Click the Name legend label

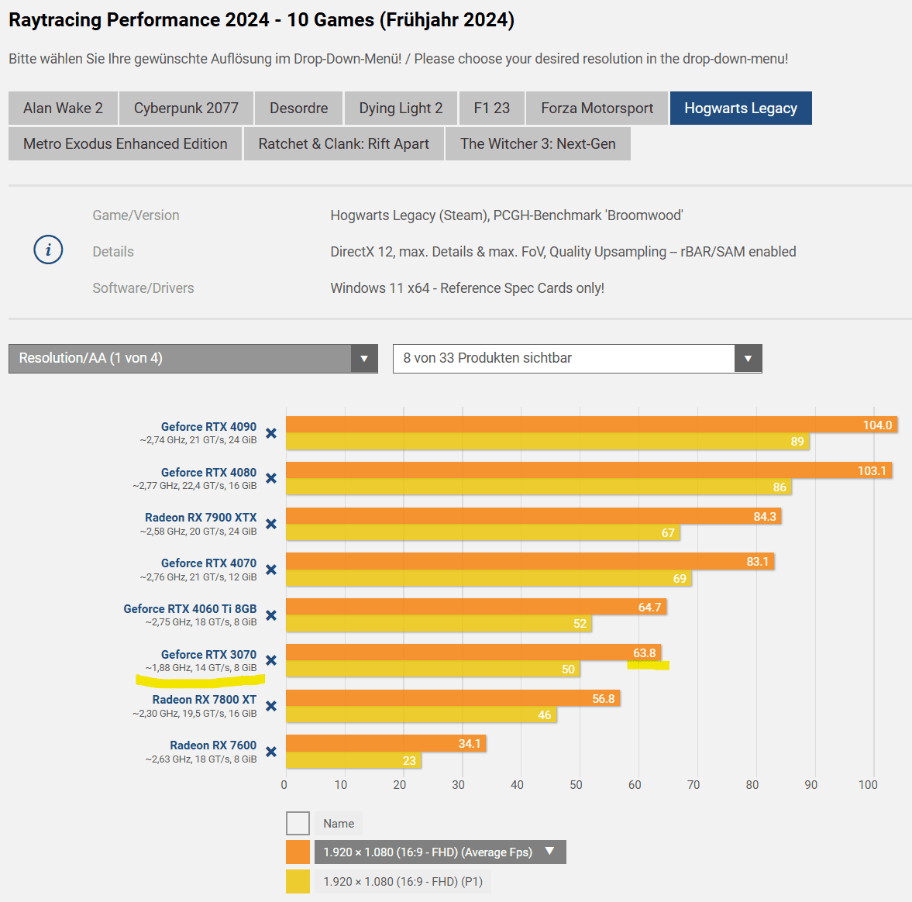click(339, 824)
